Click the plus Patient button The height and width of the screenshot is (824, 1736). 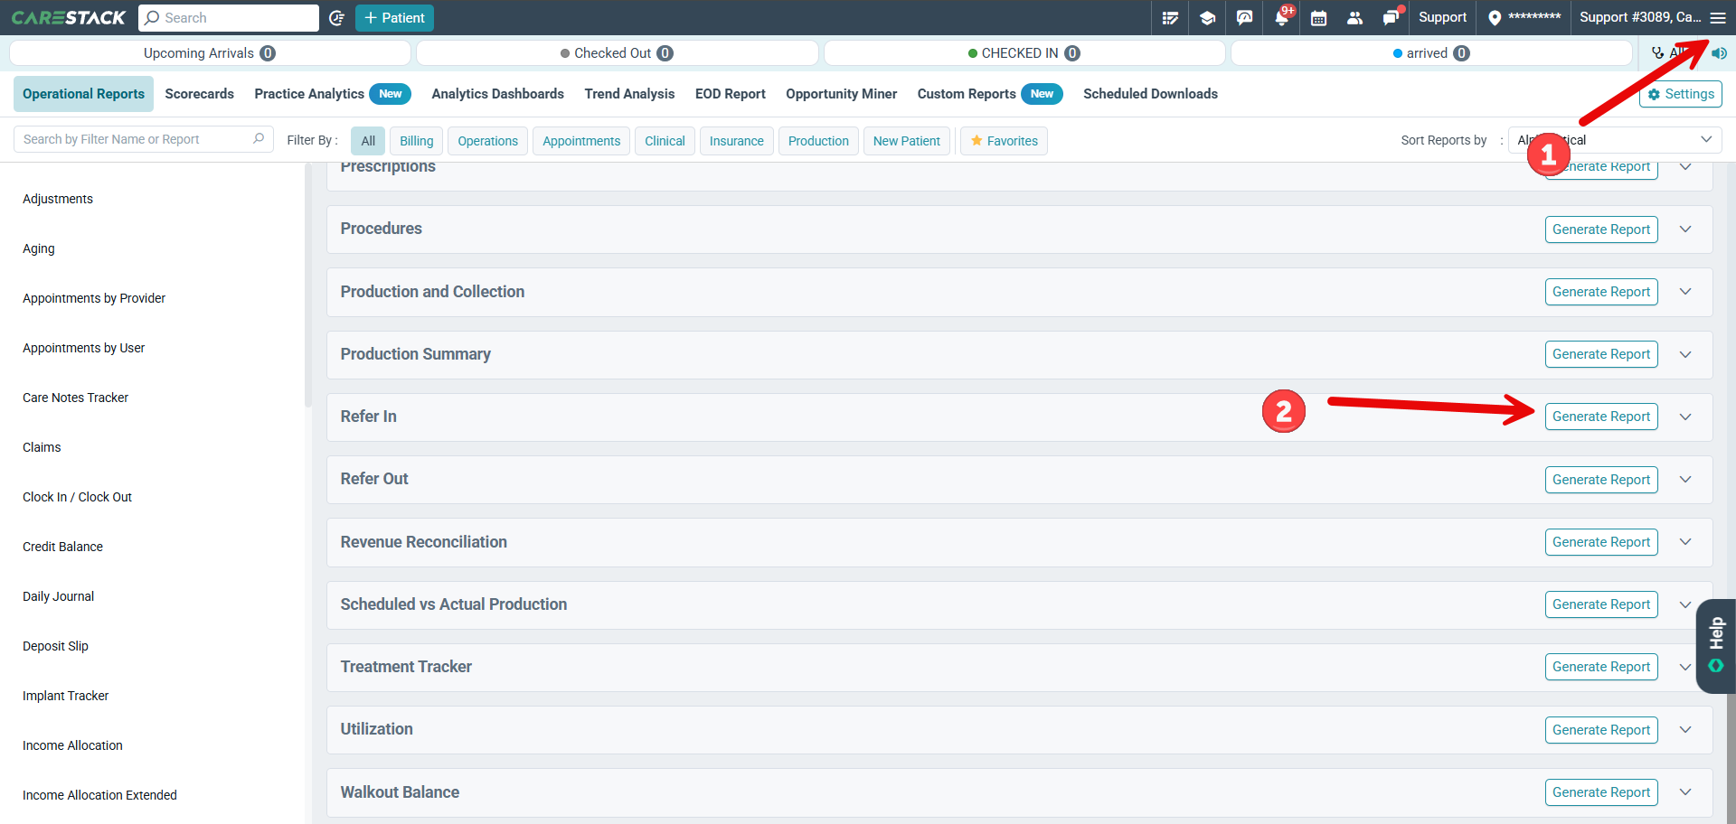tap(394, 18)
